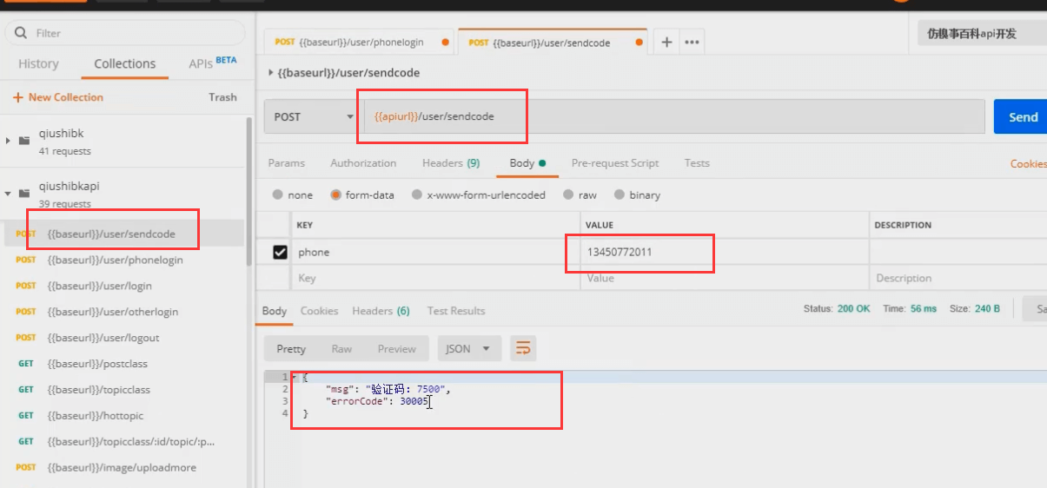Switch to the phonelogin request tab
Image resolution: width=1047 pixels, height=488 pixels.
pyautogui.click(x=361, y=42)
